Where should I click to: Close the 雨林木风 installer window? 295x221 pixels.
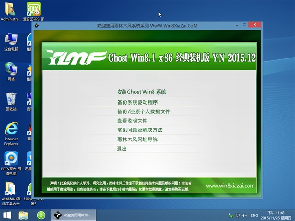pos(255,24)
